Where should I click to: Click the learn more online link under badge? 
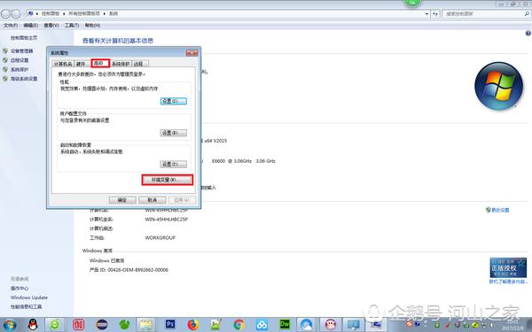coord(508,282)
